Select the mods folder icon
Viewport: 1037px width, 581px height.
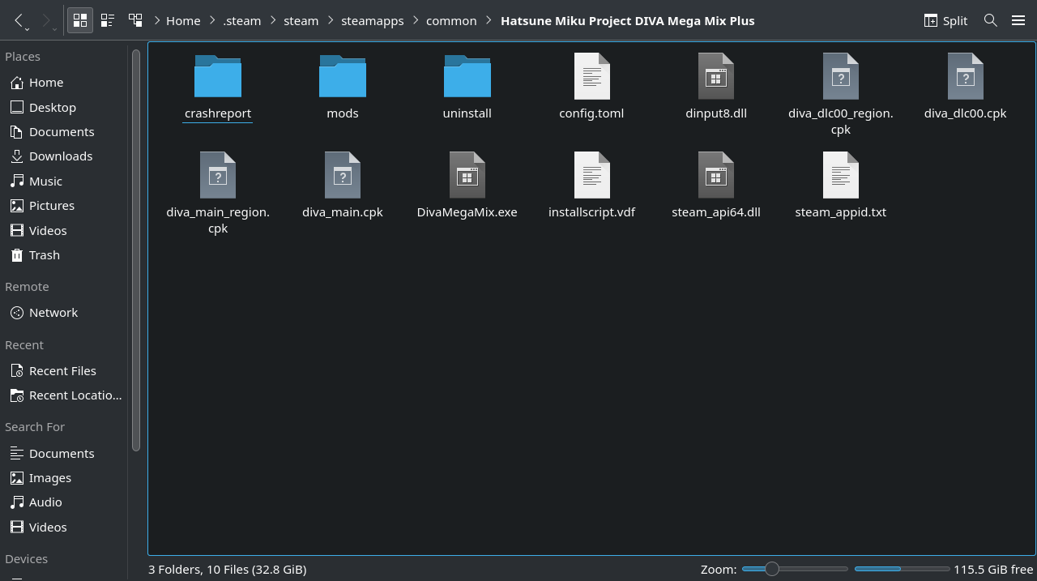coord(343,76)
